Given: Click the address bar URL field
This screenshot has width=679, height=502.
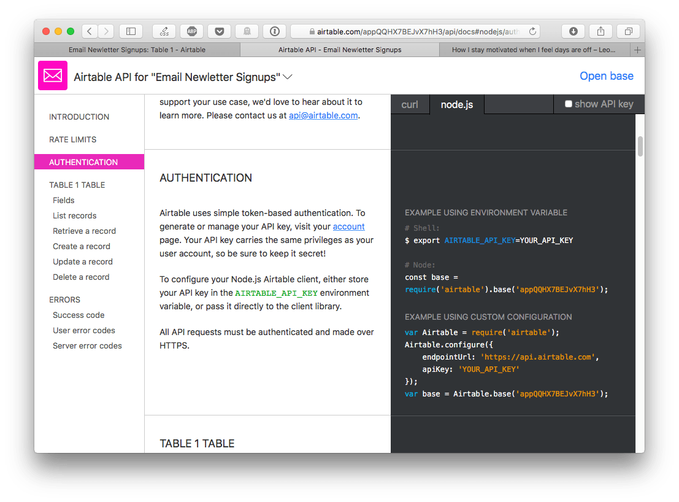Looking at the screenshot, I should pyautogui.click(x=416, y=31).
